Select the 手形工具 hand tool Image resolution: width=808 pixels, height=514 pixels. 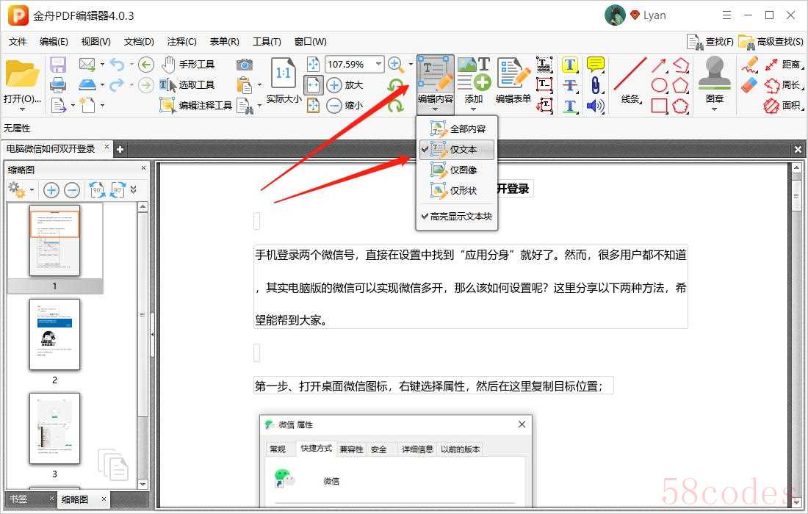pos(188,65)
